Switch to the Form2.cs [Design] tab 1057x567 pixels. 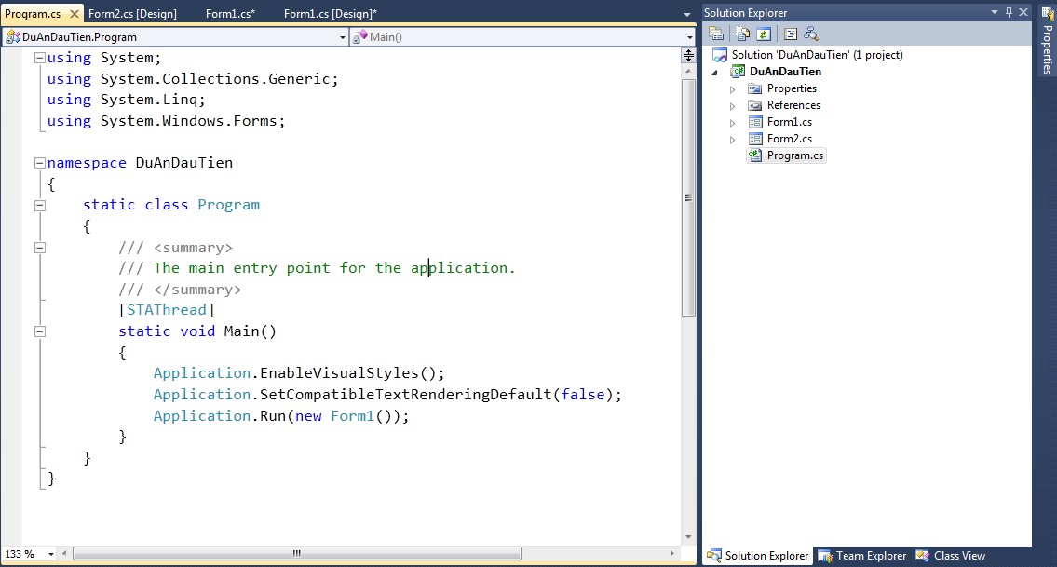pyautogui.click(x=130, y=14)
